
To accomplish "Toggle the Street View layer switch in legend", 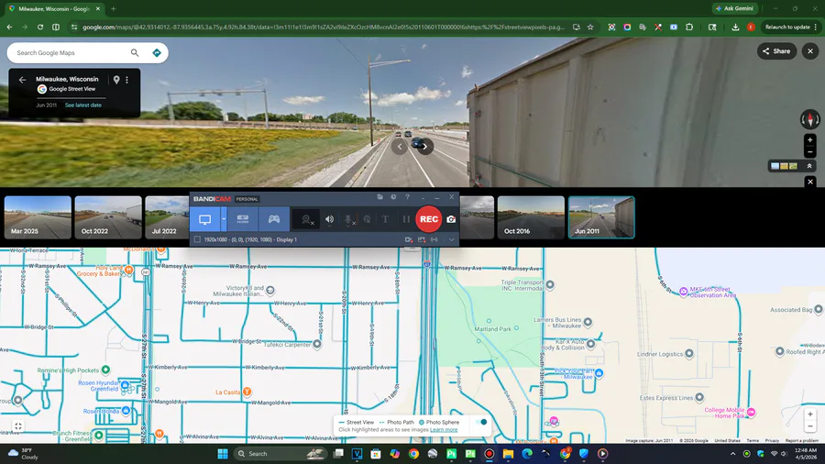I will click(x=480, y=422).
